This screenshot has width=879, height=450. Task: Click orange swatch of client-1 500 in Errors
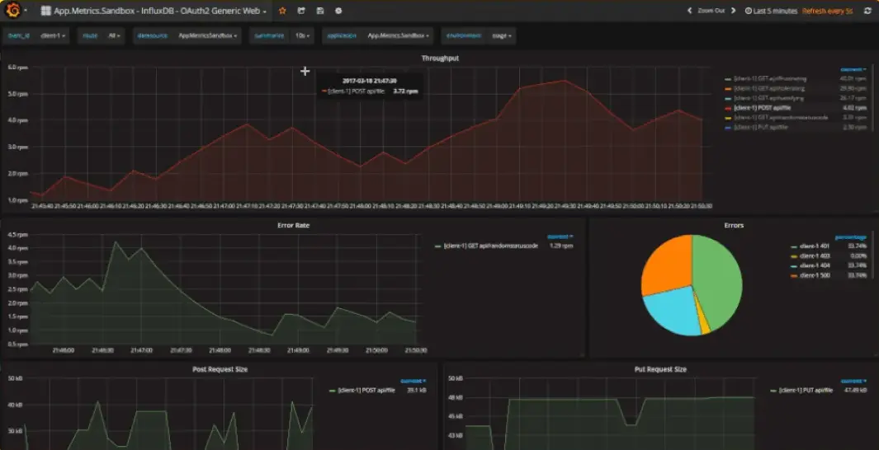point(794,276)
